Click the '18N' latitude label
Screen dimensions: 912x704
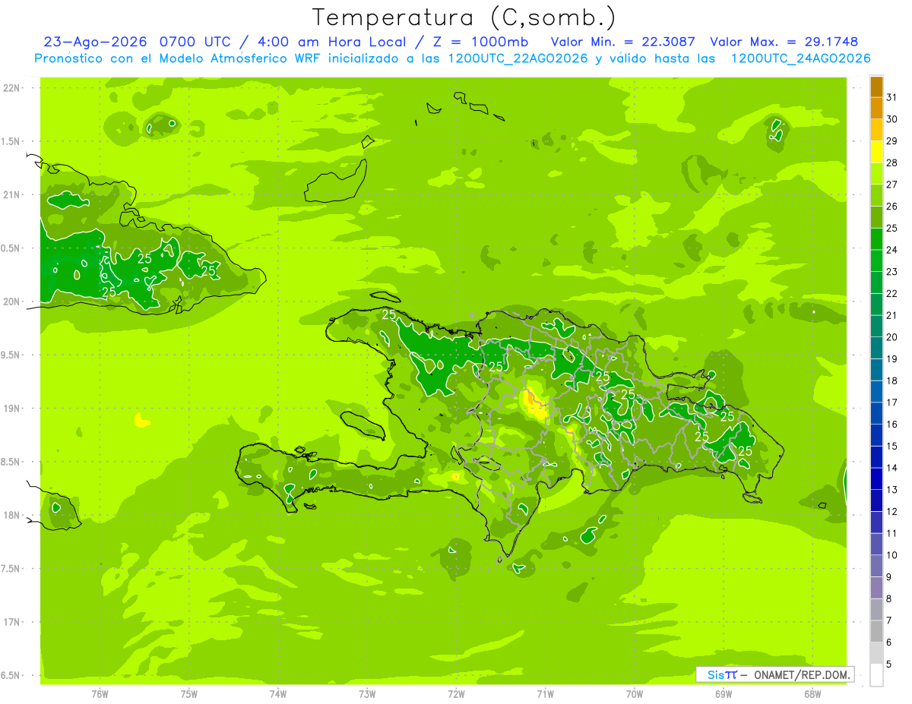click(11, 515)
